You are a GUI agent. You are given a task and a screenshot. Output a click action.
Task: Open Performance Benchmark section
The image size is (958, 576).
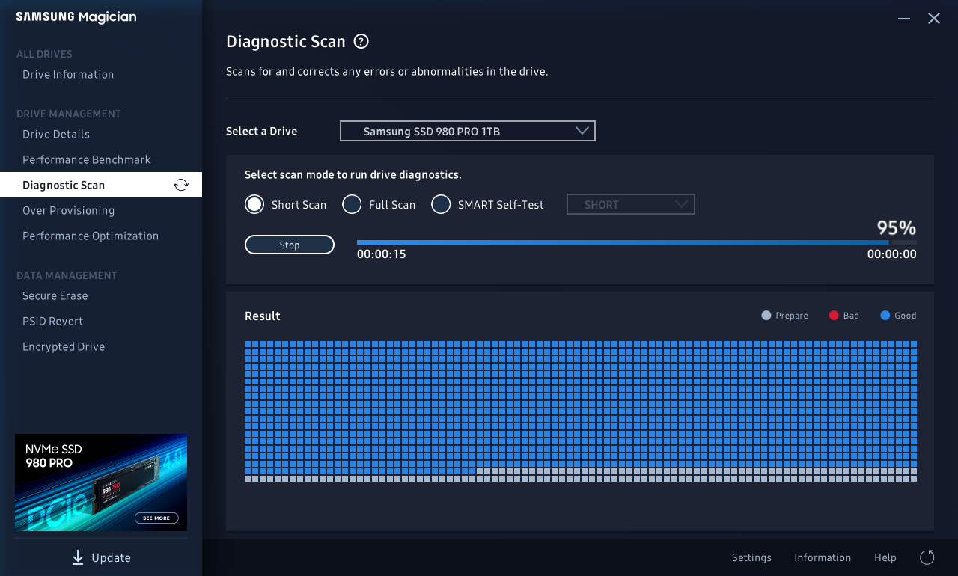pyautogui.click(x=87, y=159)
